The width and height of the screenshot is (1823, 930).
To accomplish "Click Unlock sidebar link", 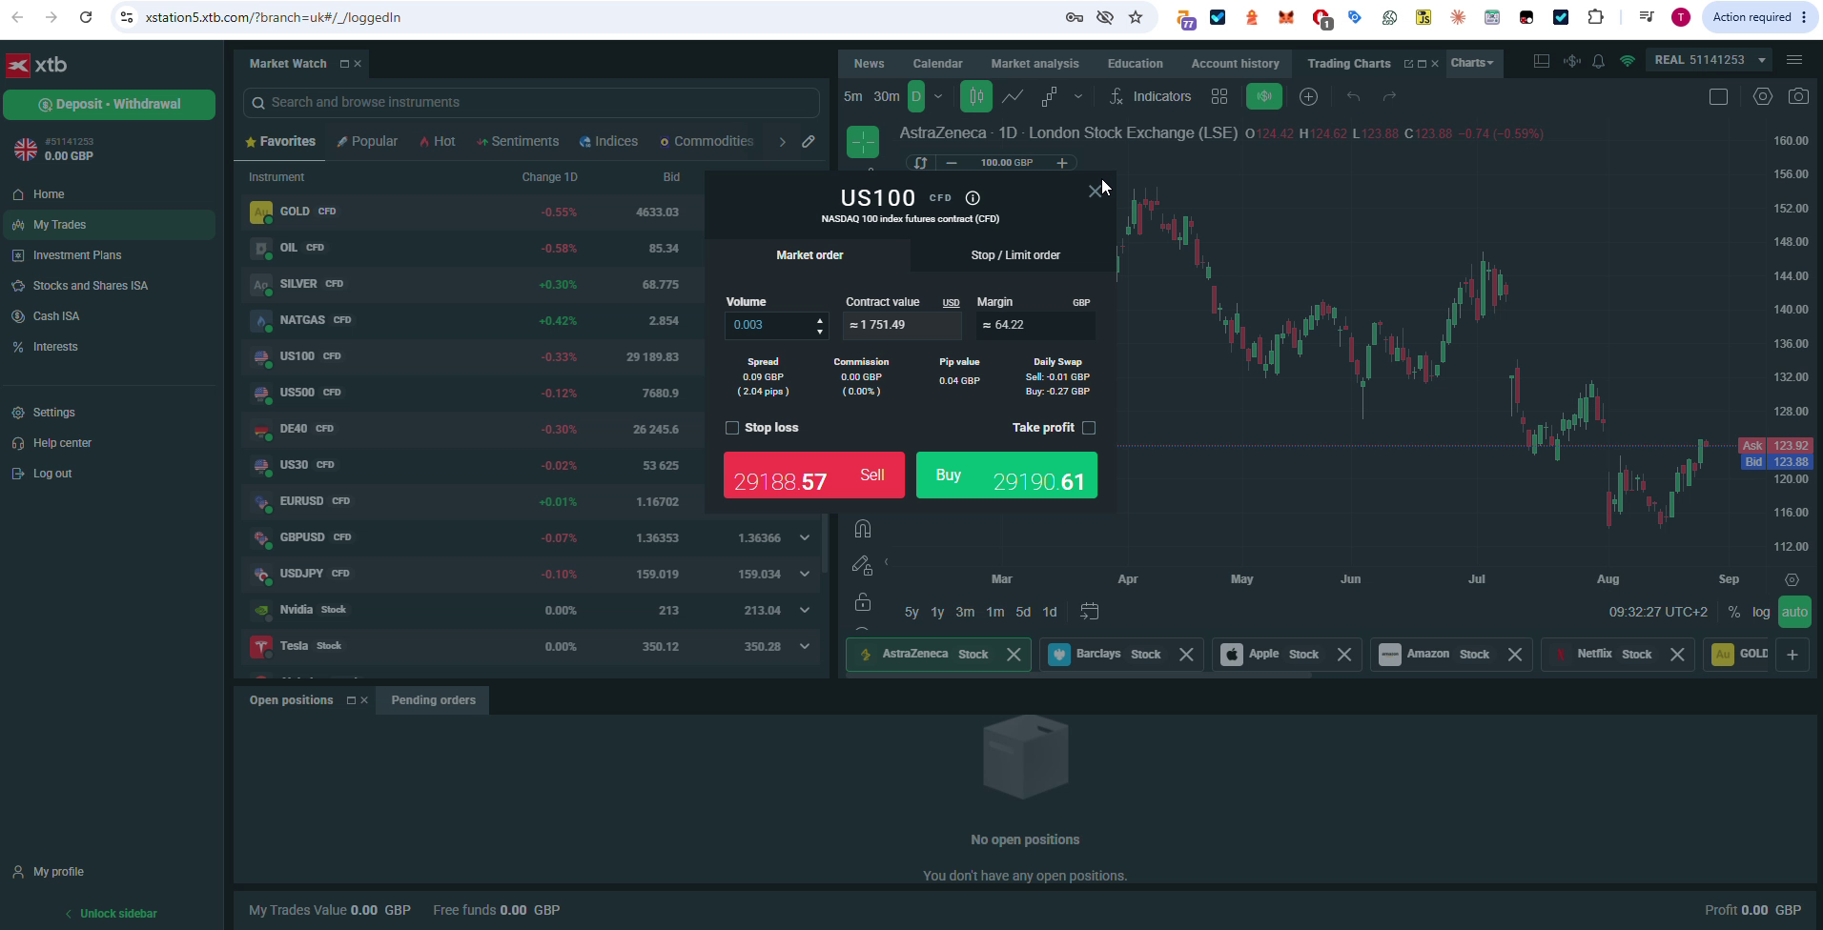I will click(111, 913).
